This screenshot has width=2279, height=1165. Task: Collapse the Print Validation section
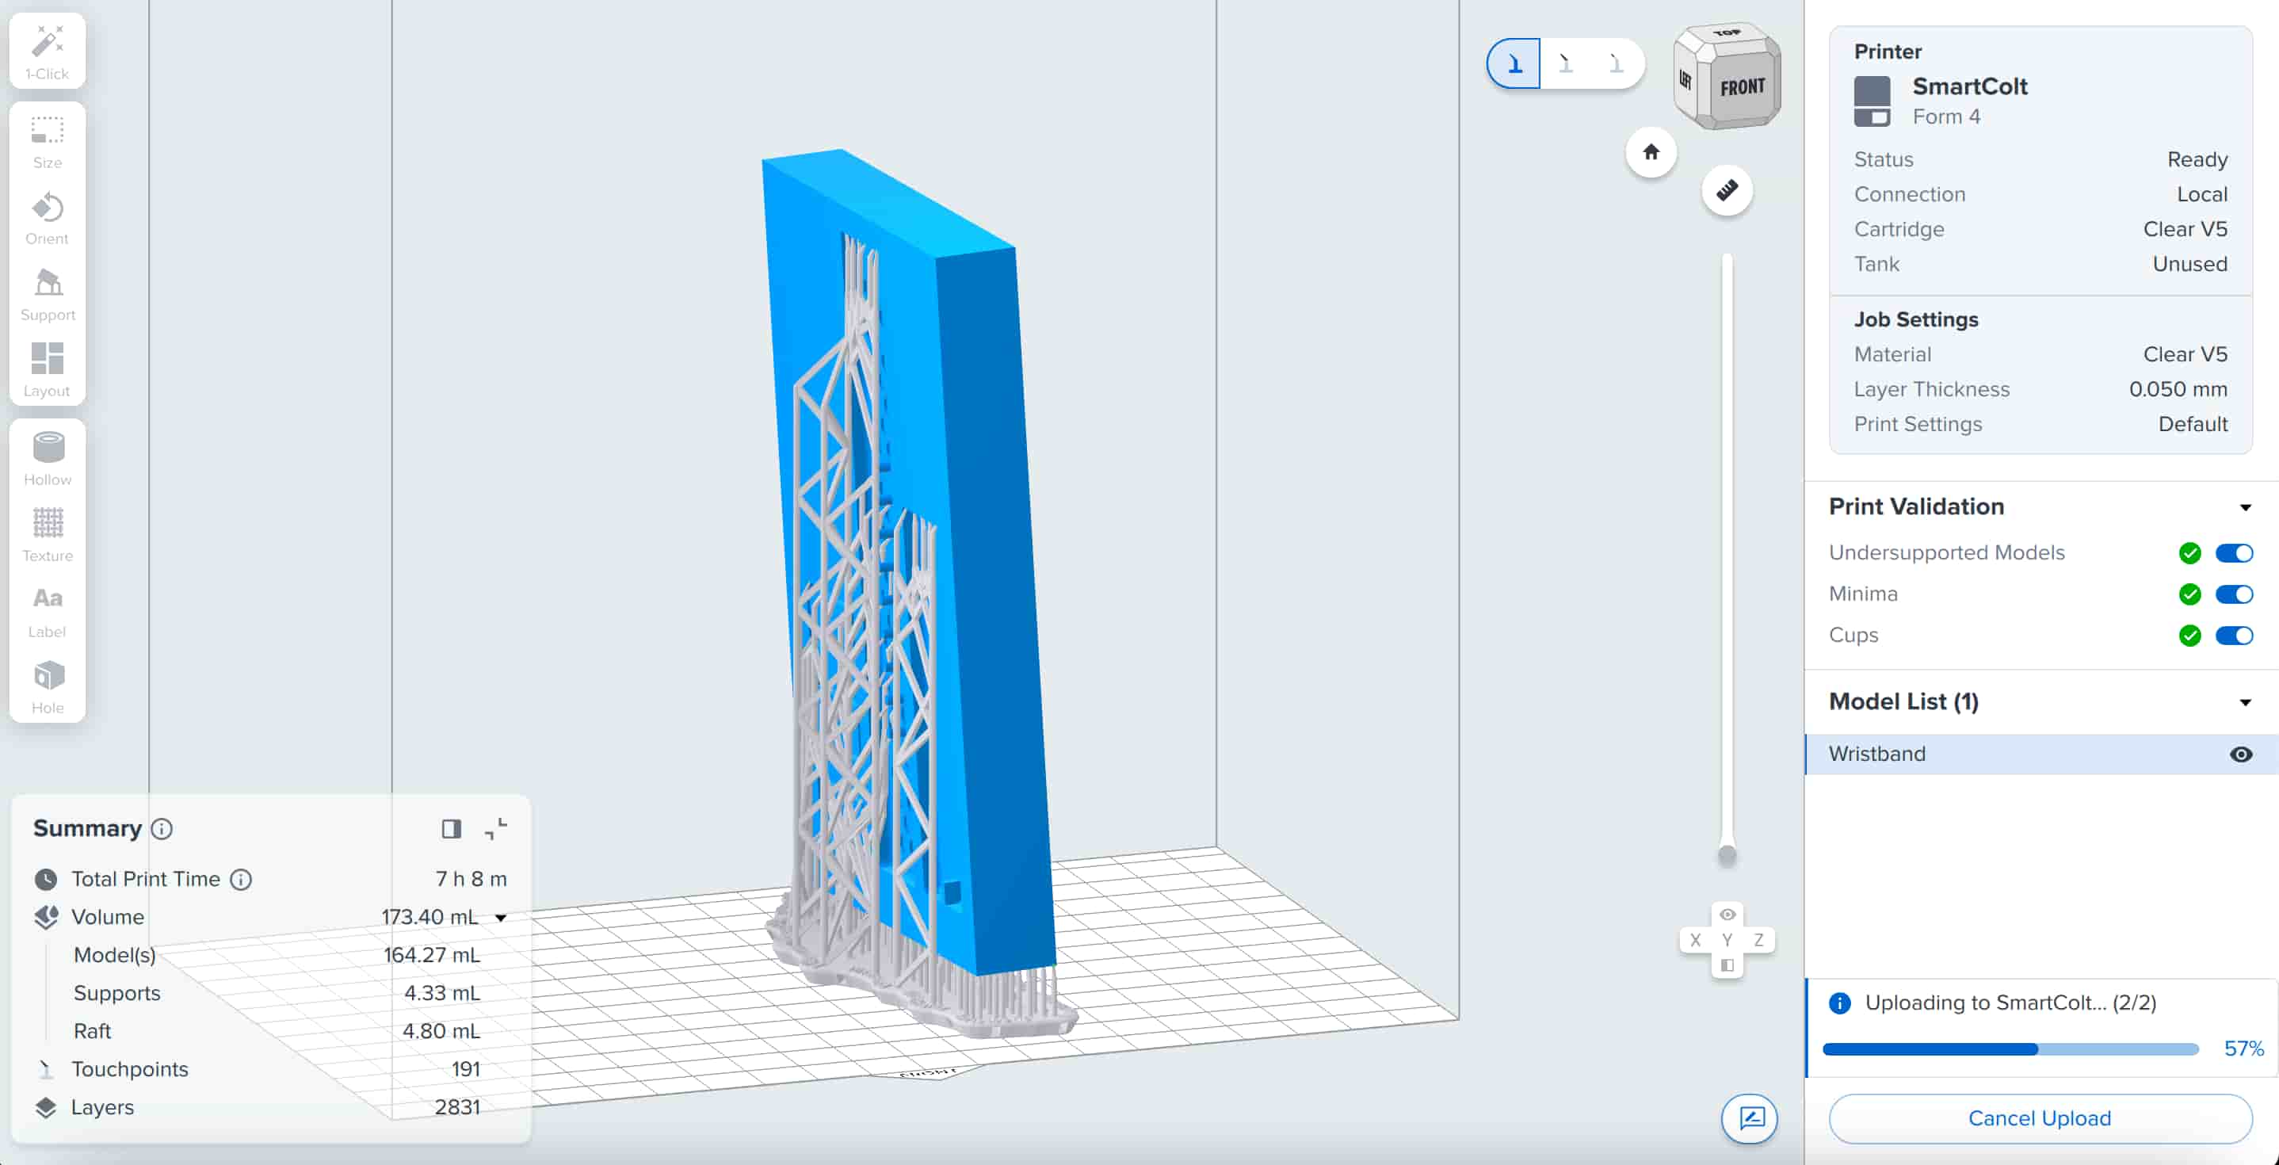pos(2244,507)
